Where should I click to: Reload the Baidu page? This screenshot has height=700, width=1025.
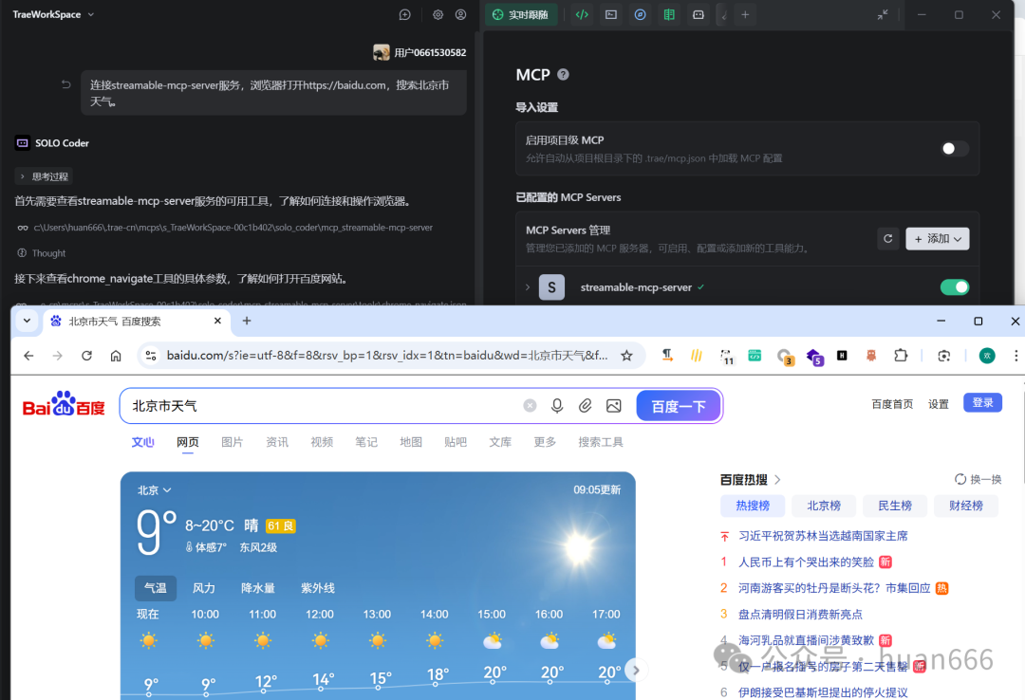[86, 356]
